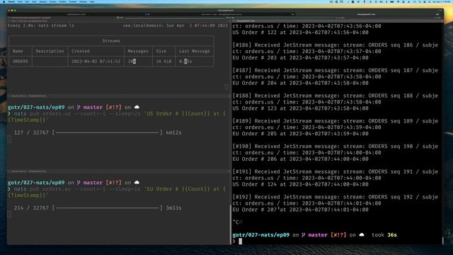Image resolution: width=453 pixels, height=255 pixels.
Task: Click the Last Message column header
Action: click(x=194, y=51)
